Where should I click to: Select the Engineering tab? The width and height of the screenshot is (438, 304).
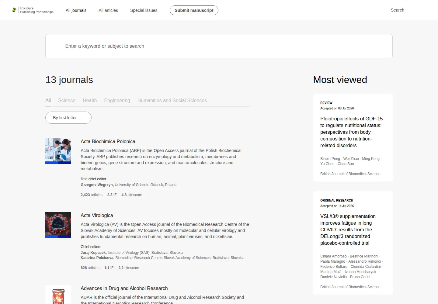[x=117, y=101]
